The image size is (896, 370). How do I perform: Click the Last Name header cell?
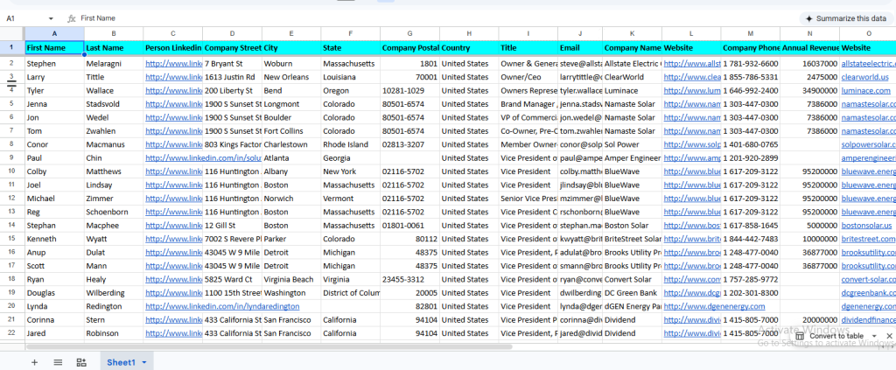point(114,48)
